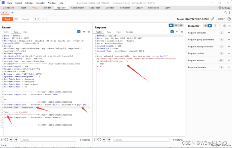Toggle response message wrap icon
The height and width of the screenshot is (148, 232).
click(x=172, y=31)
